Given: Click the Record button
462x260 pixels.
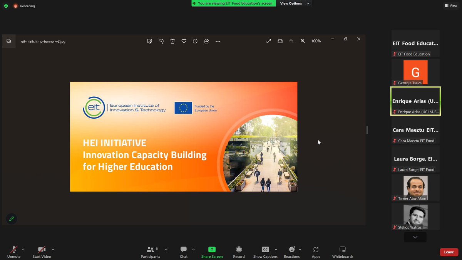Looking at the screenshot, I should 239,252.
